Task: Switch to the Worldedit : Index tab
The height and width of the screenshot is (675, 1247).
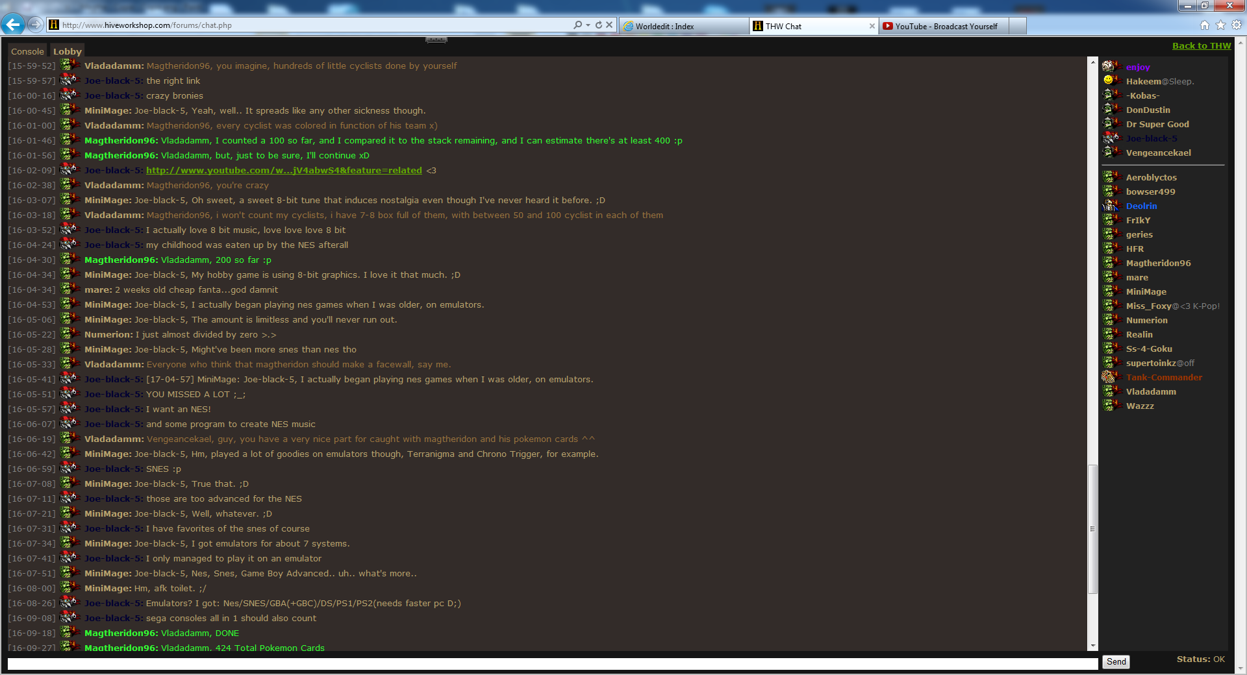Action: click(683, 26)
